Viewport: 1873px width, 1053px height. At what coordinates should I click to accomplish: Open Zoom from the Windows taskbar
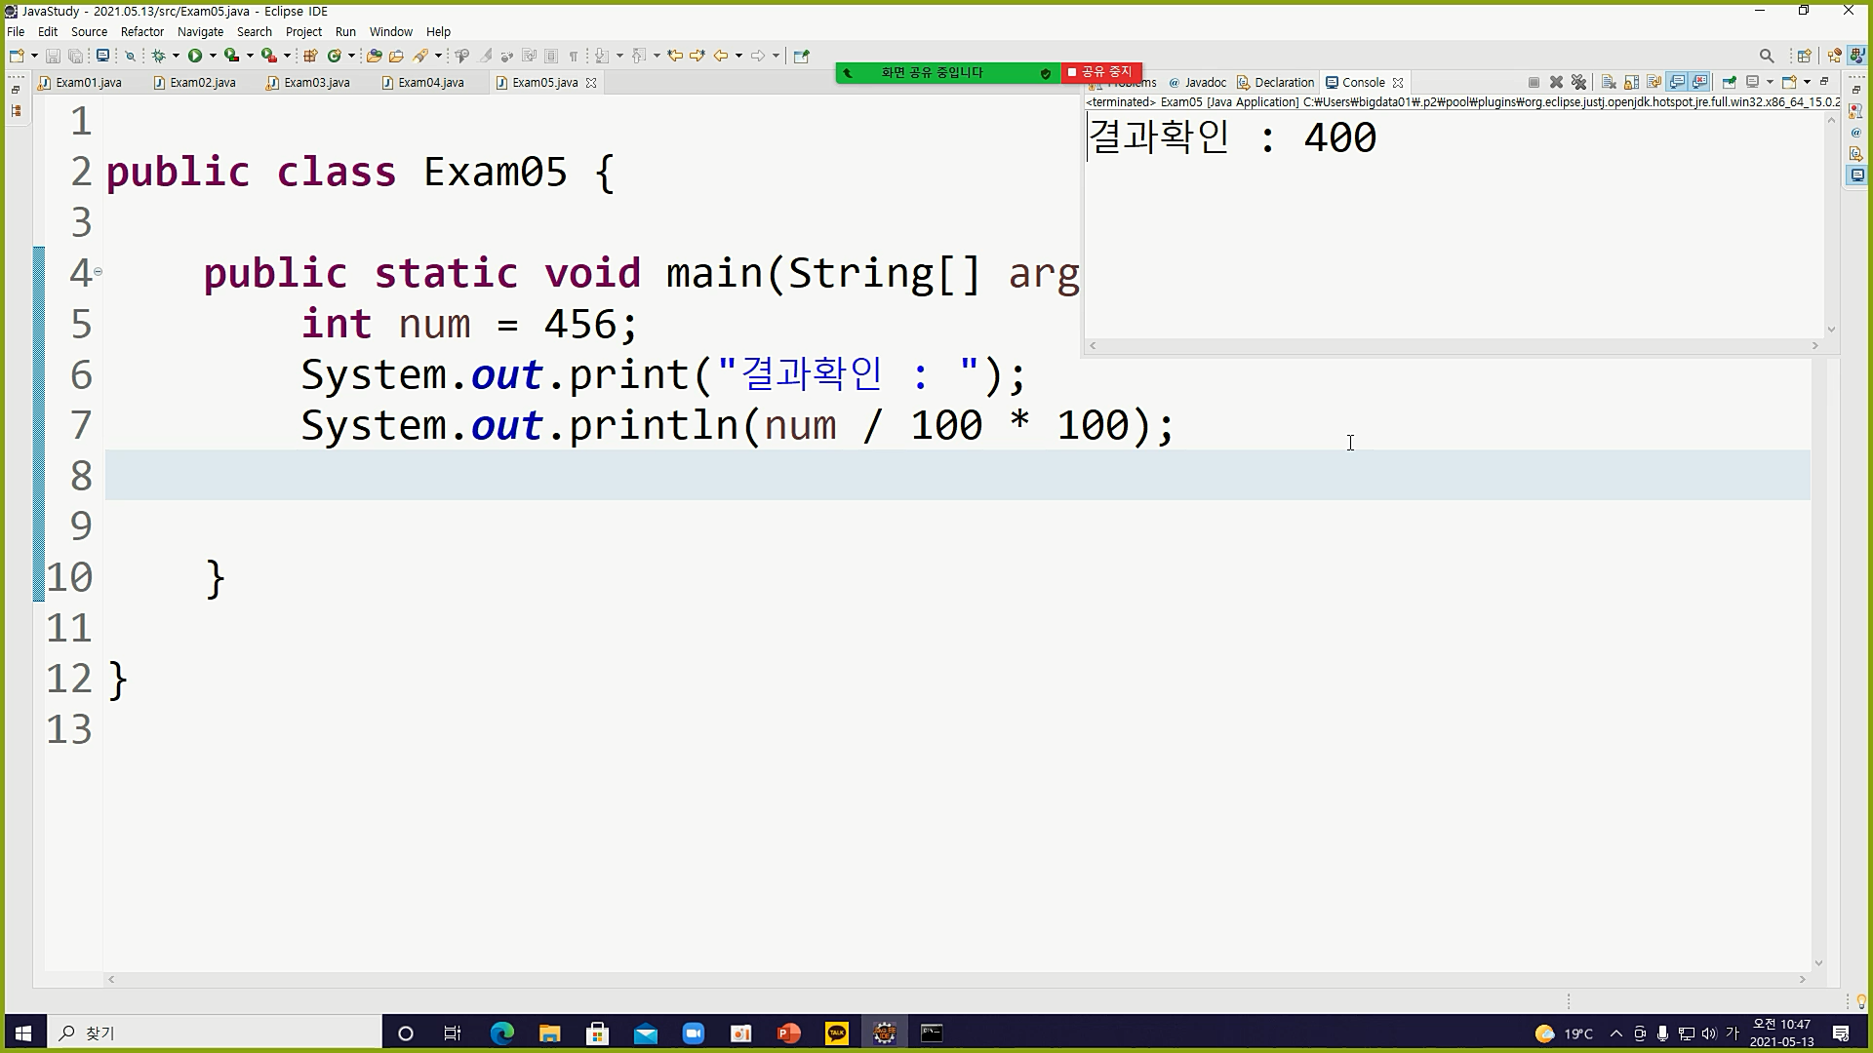pos(693,1033)
